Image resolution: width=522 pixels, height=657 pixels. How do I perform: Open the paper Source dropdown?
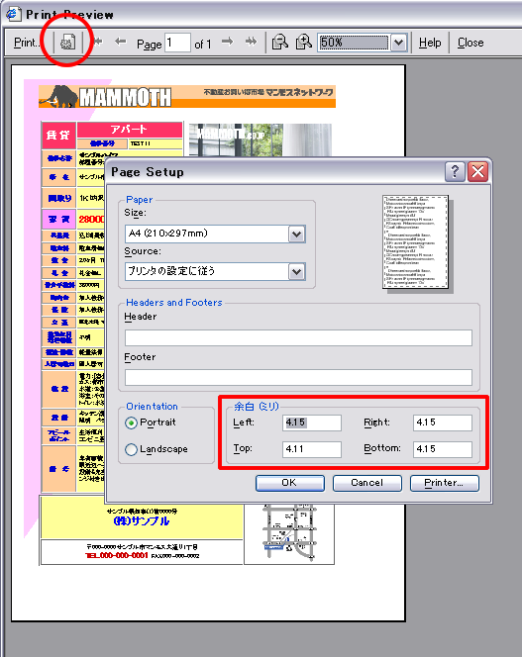[x=297, y=271]
